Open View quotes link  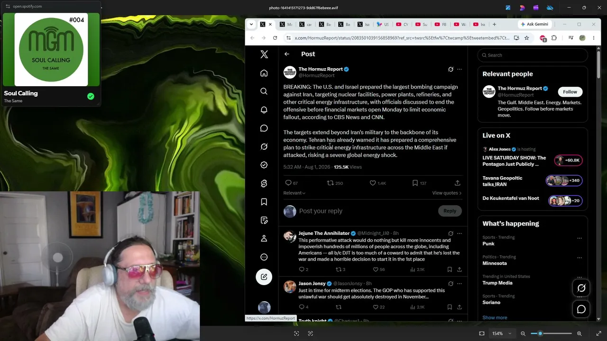click(447, 193)
